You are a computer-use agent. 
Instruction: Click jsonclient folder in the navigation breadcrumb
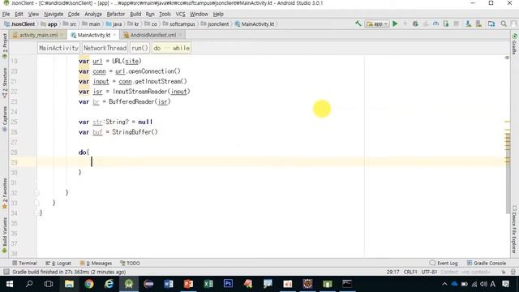[215, 24]
